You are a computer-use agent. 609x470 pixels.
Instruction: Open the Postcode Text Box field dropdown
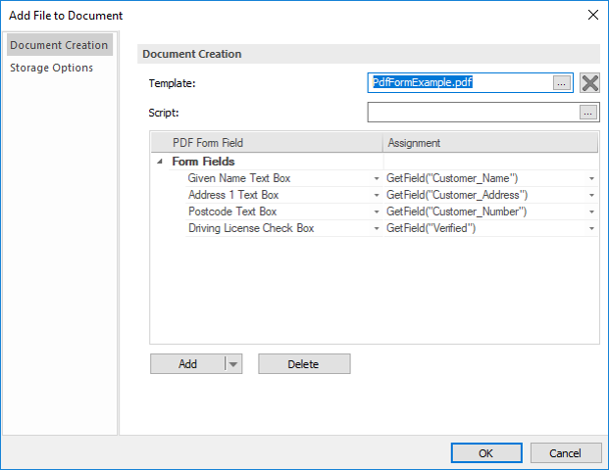click(x=377, y=211)
